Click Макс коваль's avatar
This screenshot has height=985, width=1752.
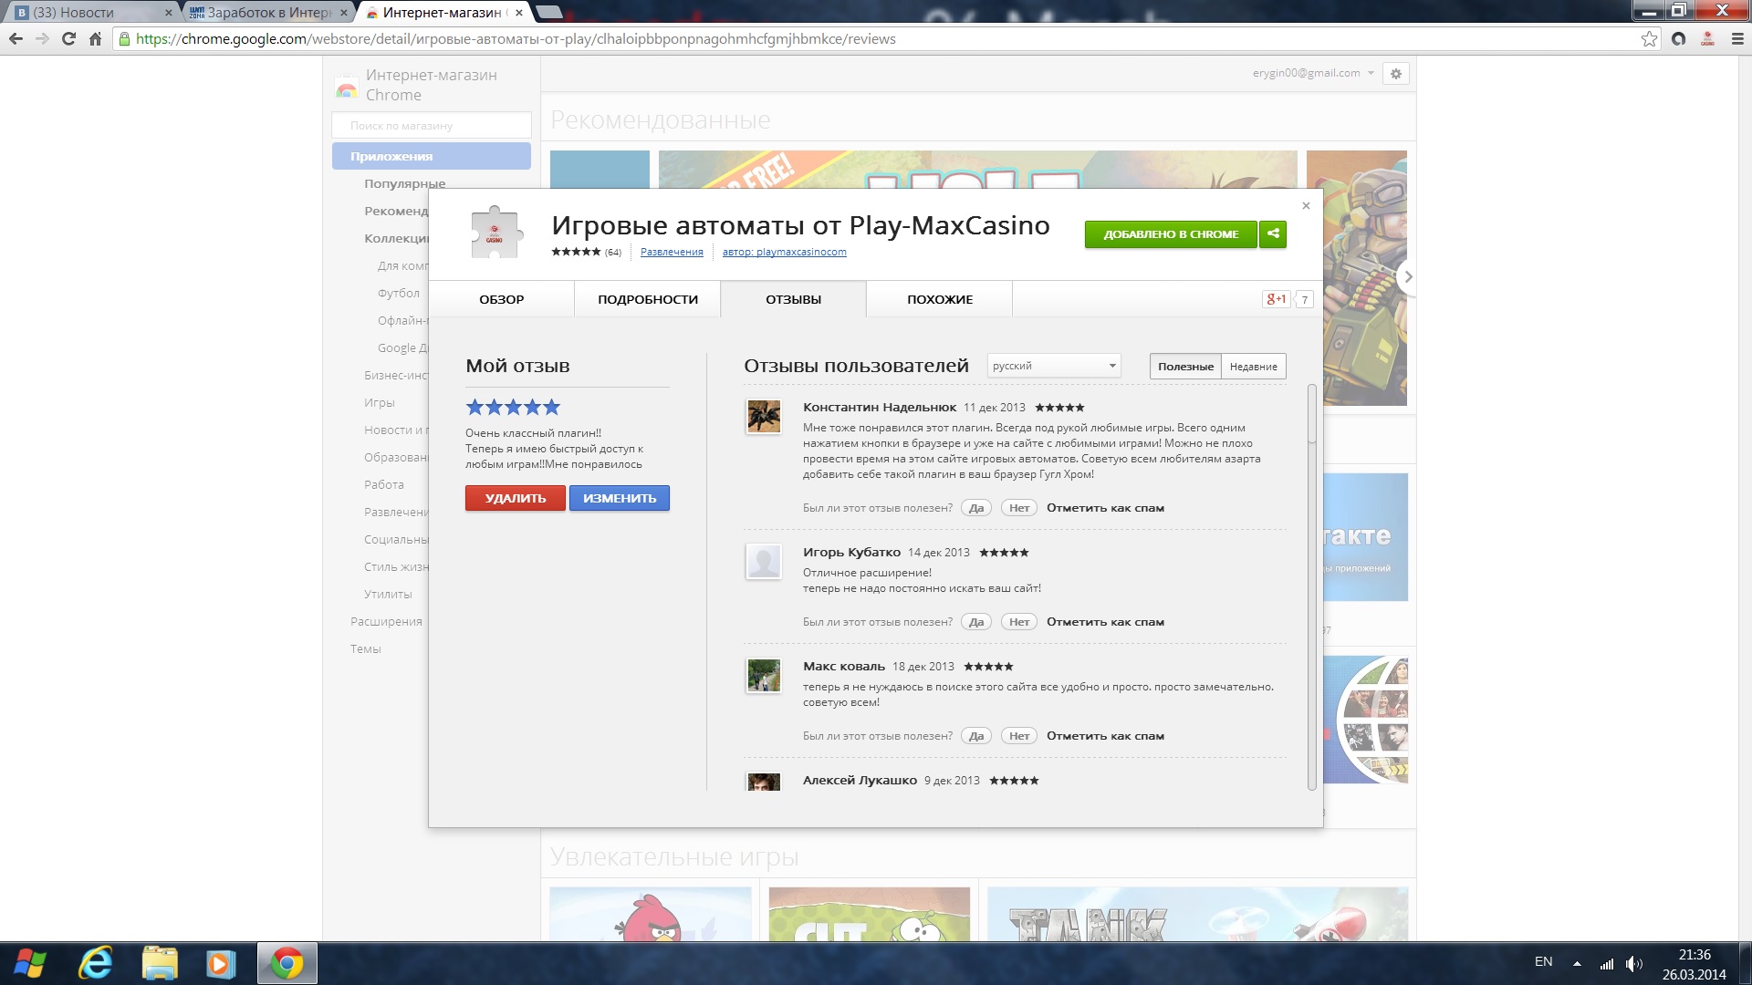[764, 676]
